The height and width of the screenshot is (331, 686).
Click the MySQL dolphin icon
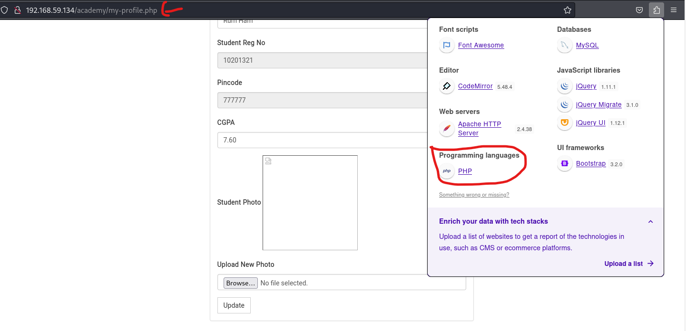tap(565, 46)
